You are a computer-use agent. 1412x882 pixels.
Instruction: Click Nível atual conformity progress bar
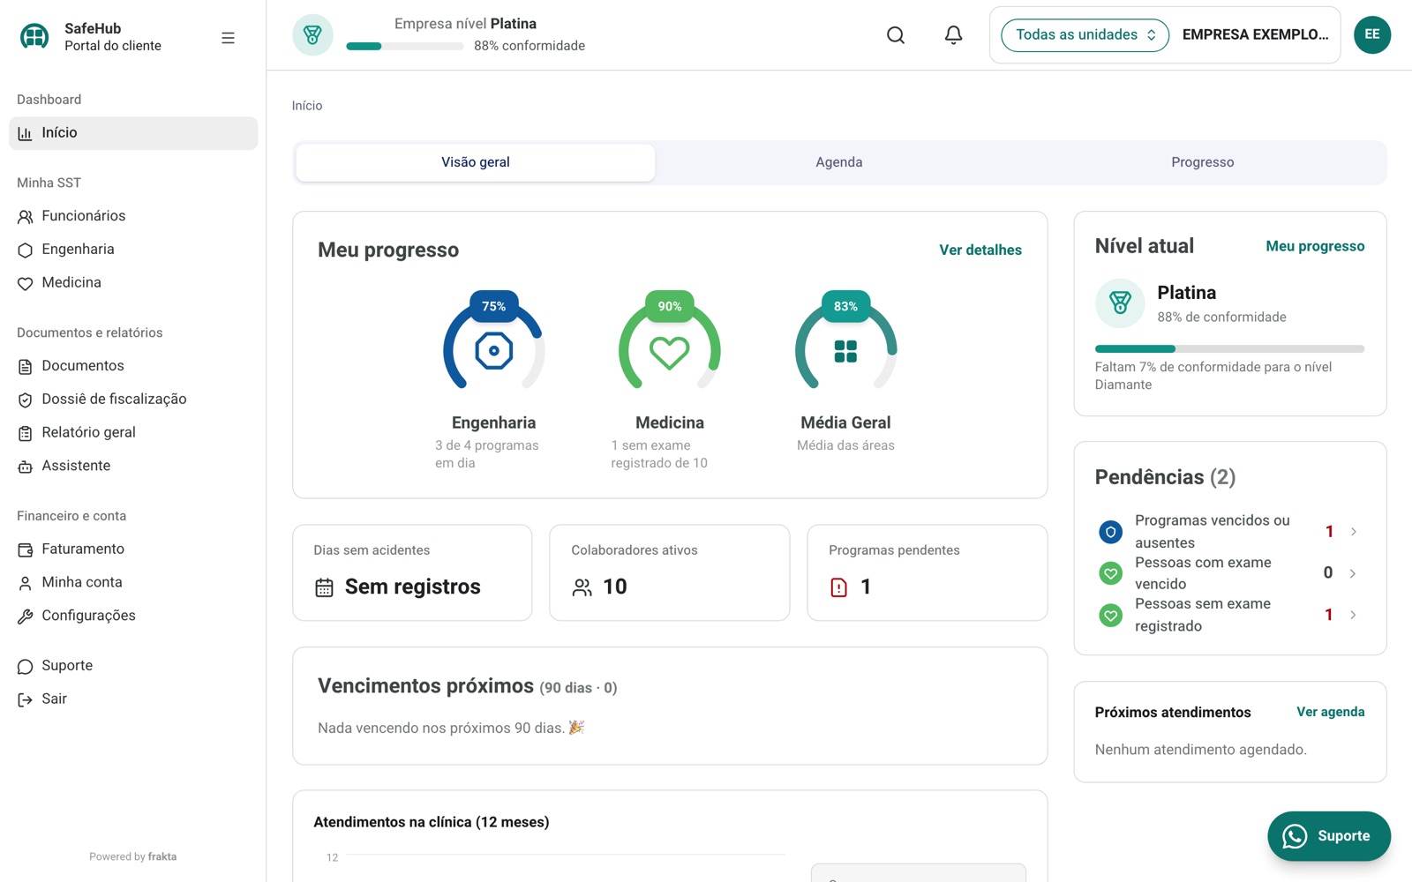[1229, 349]
